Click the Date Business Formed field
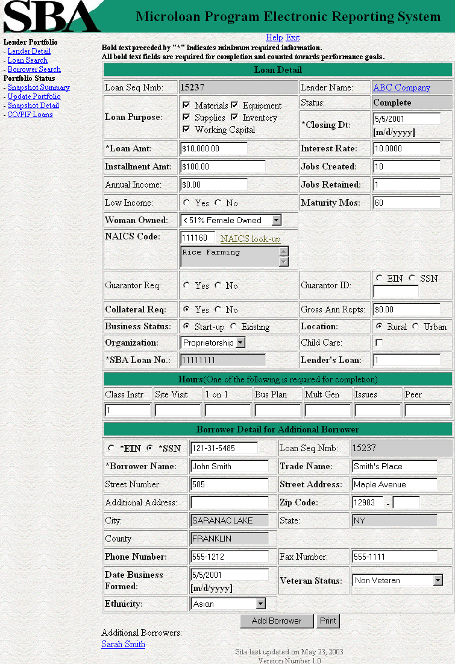This screenshot has width=455, height=664. pos(230,575)
